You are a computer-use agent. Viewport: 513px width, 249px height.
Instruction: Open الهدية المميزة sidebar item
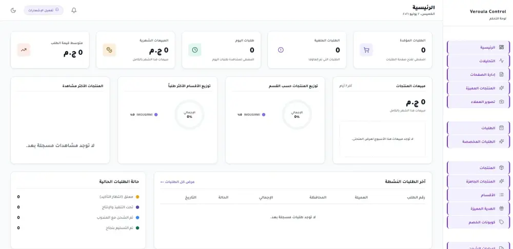[x=478, y=209]
